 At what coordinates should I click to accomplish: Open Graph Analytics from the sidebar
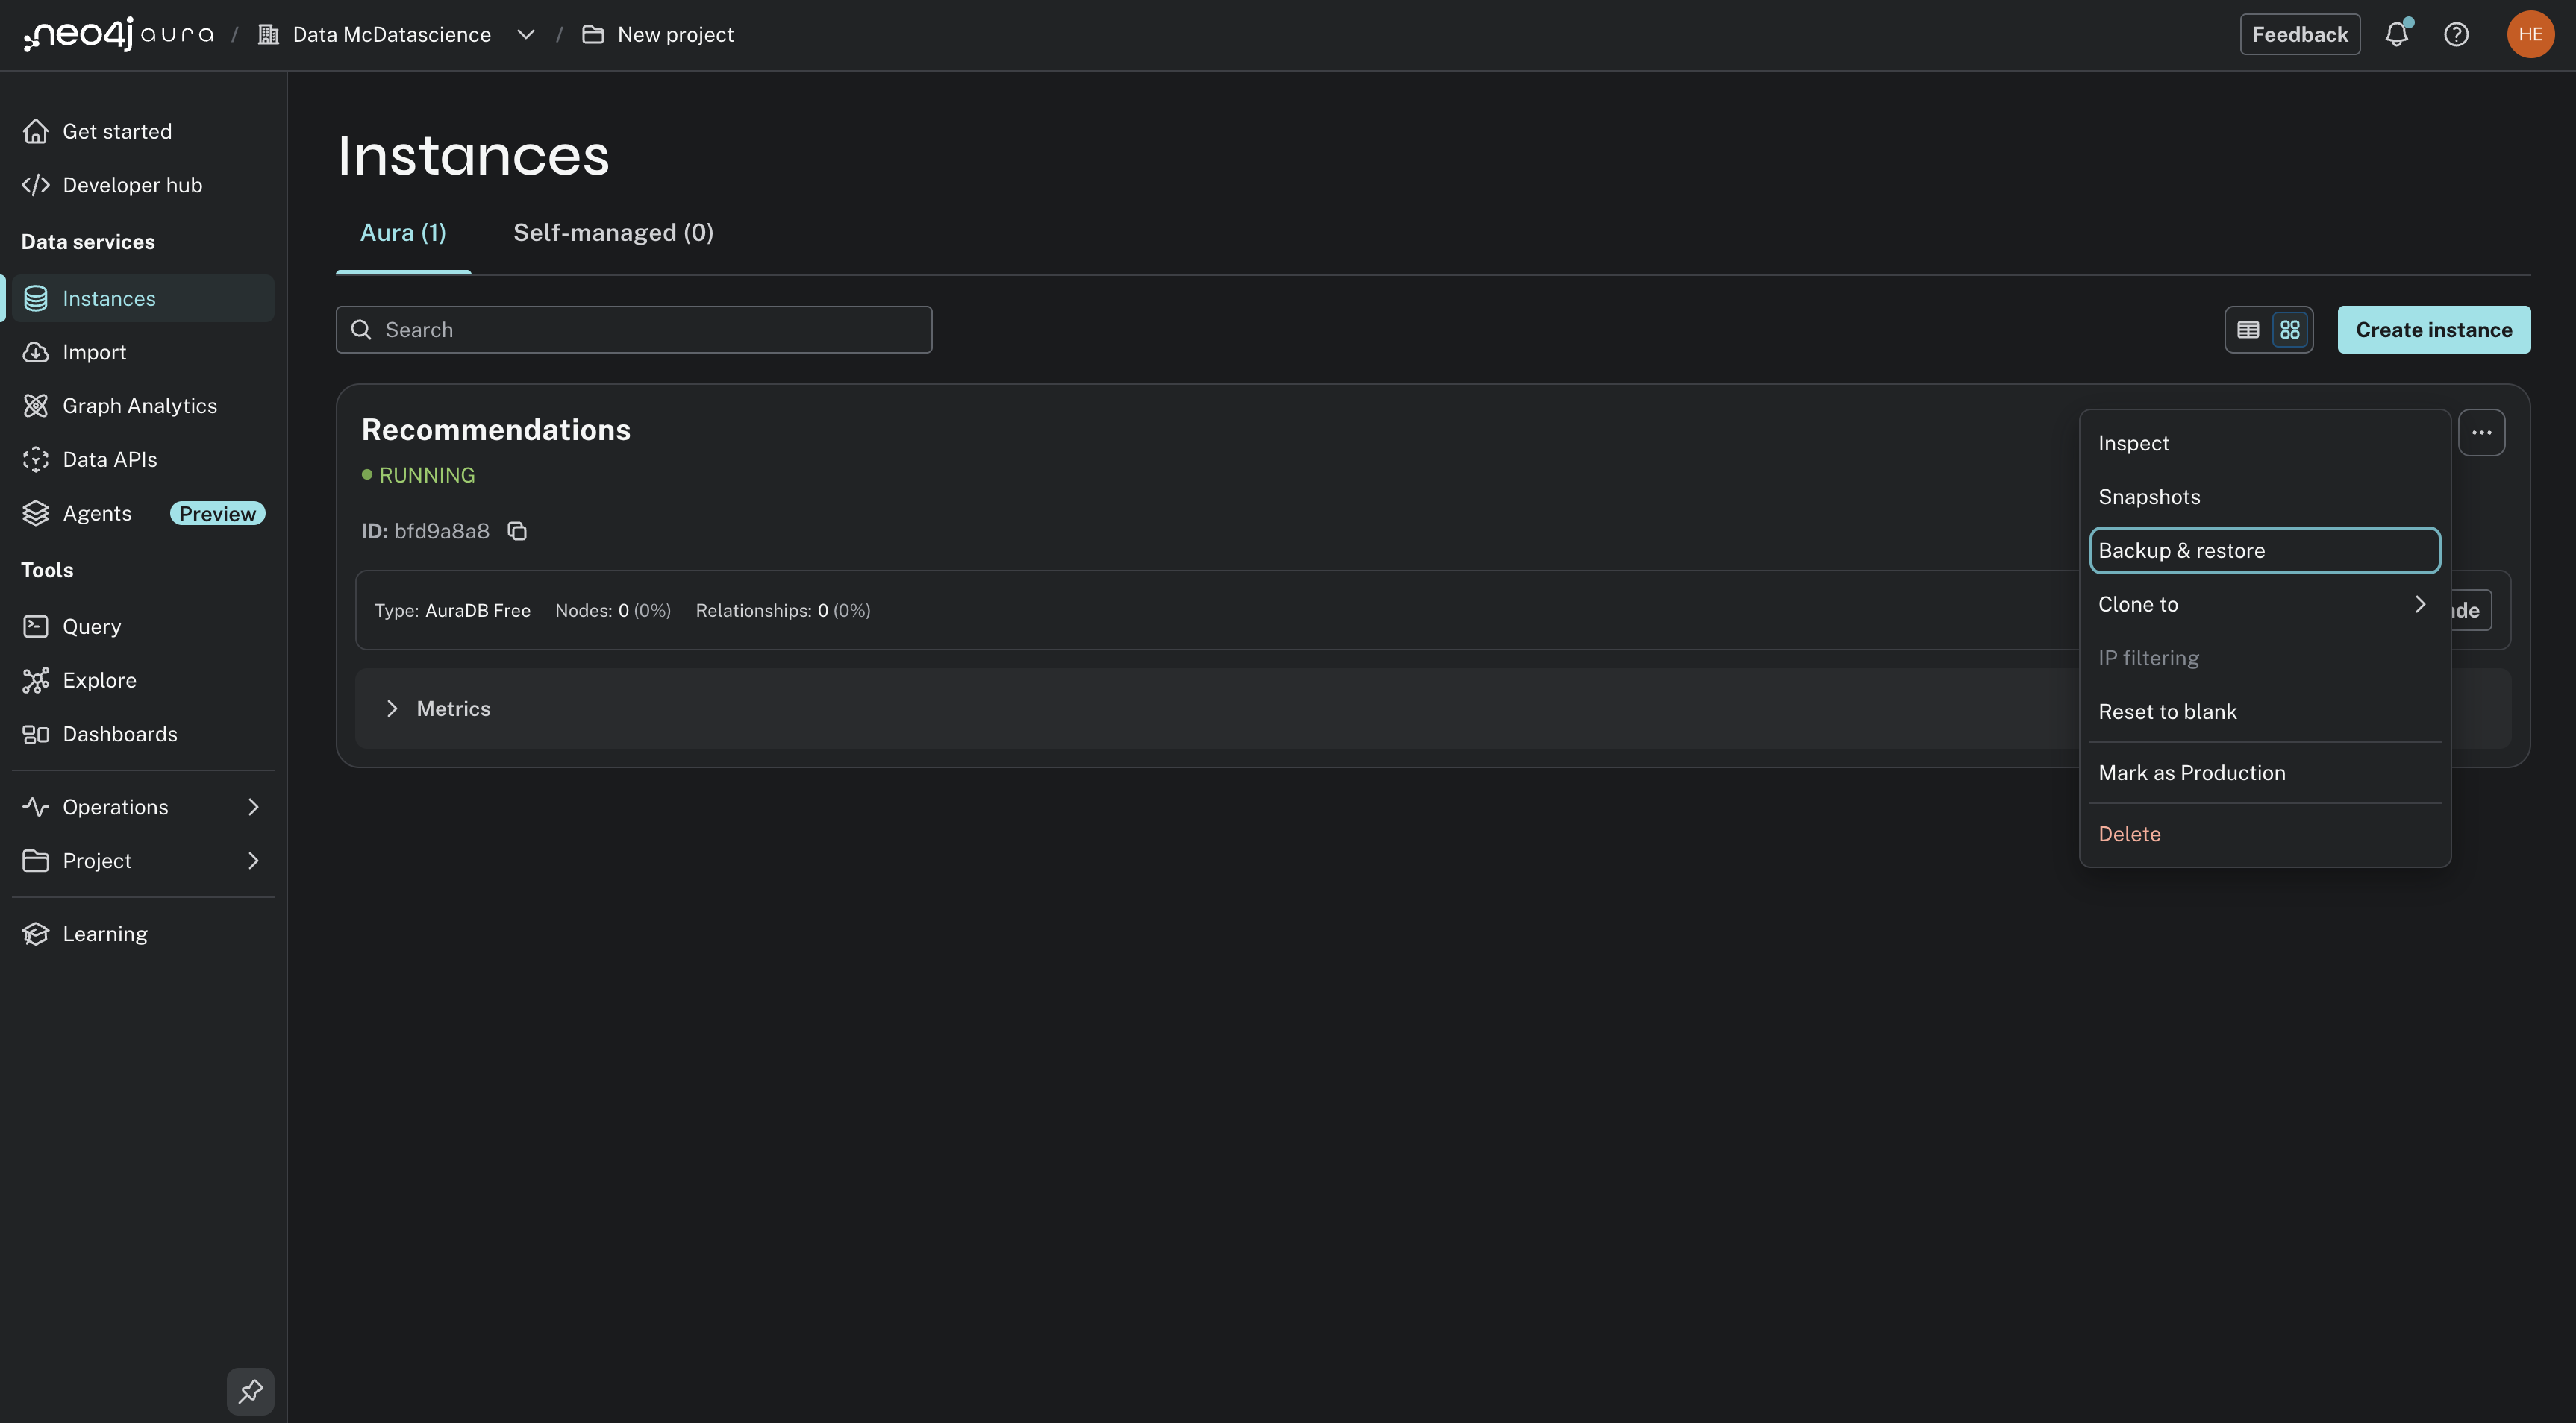click(140, 405)
